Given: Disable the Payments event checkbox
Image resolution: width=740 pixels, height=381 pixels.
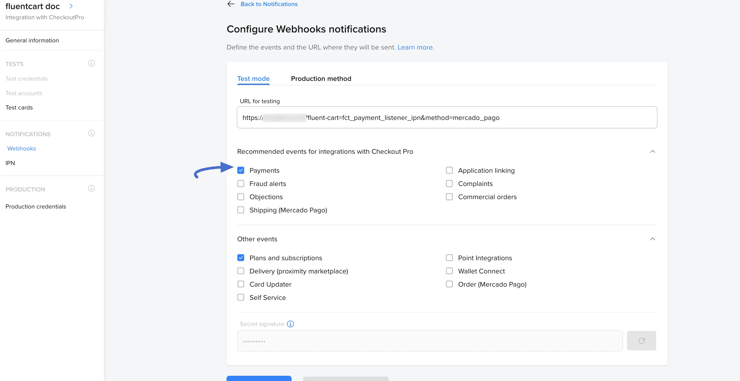Looking at the screenshot, I should coord(241,170).
